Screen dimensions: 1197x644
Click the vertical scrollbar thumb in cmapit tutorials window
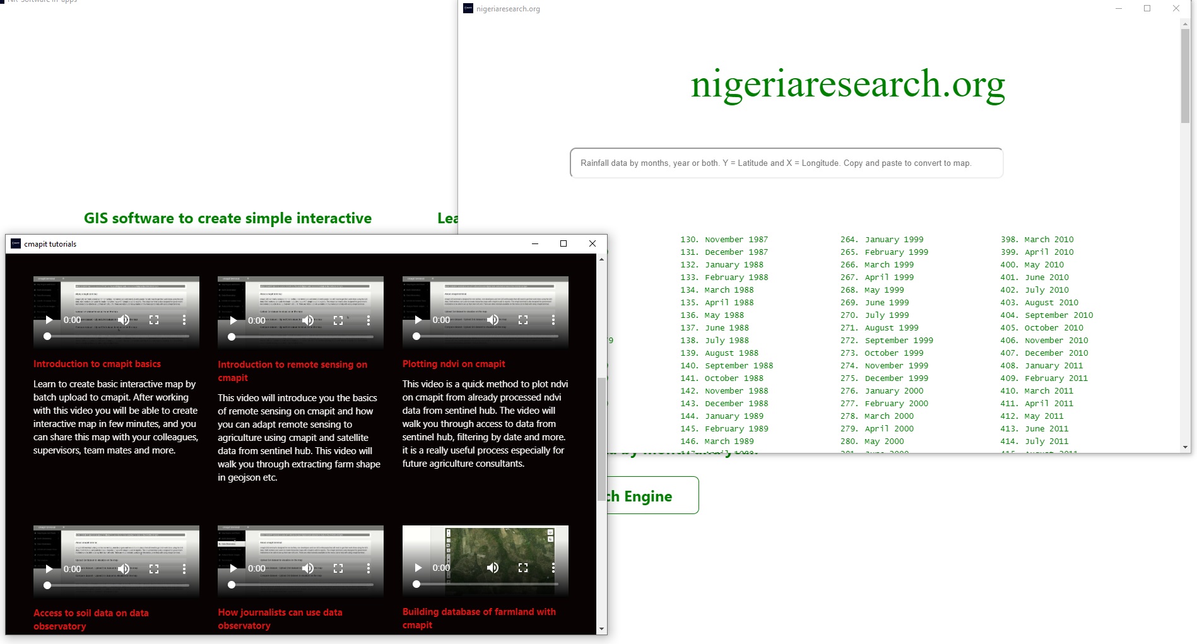coord(601,438)
